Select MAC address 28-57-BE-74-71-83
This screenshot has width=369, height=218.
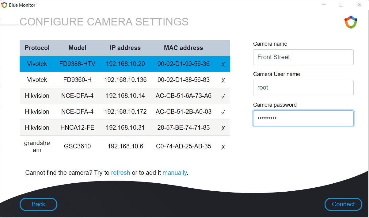click(x=184, y=128)
